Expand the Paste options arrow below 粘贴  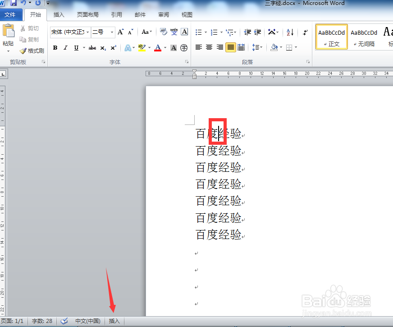click(8, 51)
